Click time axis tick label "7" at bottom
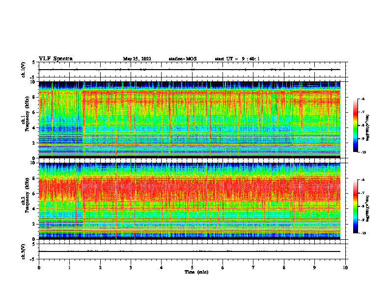Screen dimensions: 389x300 (253, 268)
